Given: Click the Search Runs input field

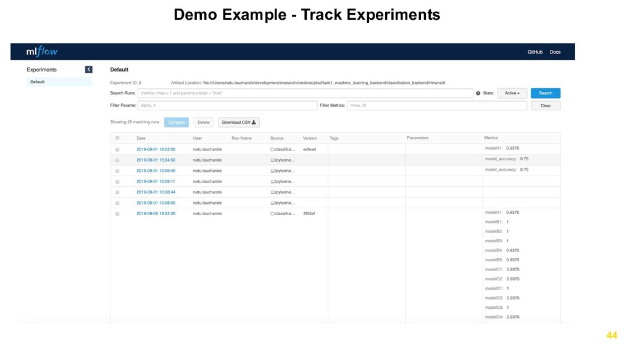Looking at the screenshot, I should click(306, 94).
